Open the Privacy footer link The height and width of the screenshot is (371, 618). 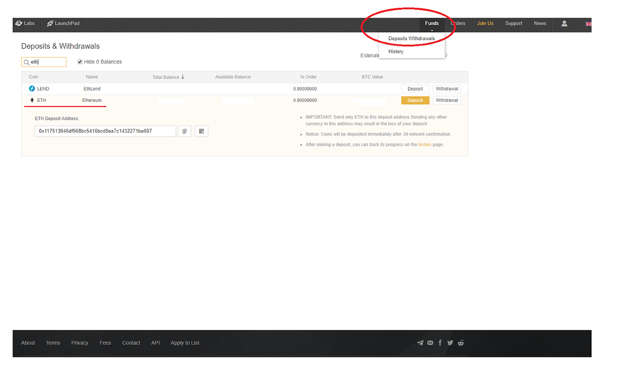pyautogui.click(x=80, y=343)
